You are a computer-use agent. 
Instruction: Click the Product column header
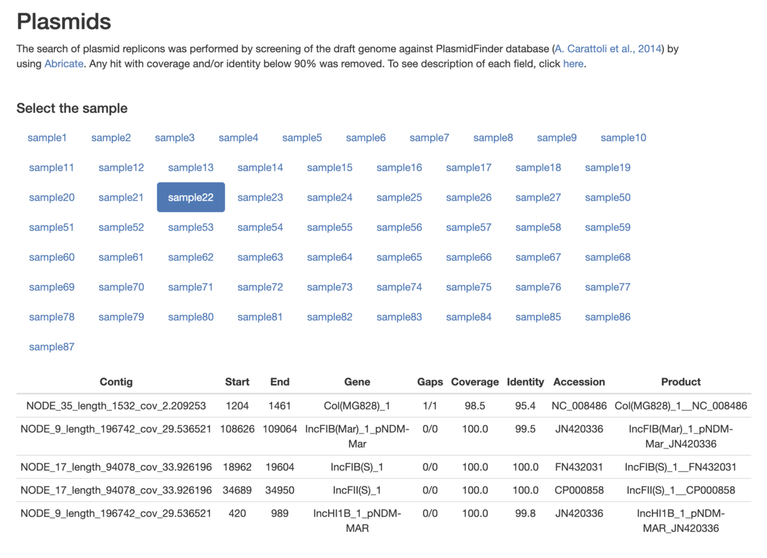[x=681, y=382]
